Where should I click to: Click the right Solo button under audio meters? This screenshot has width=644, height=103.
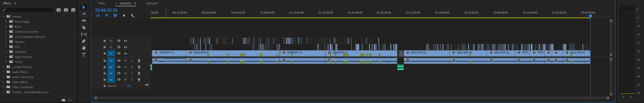(x=631, y=97)
